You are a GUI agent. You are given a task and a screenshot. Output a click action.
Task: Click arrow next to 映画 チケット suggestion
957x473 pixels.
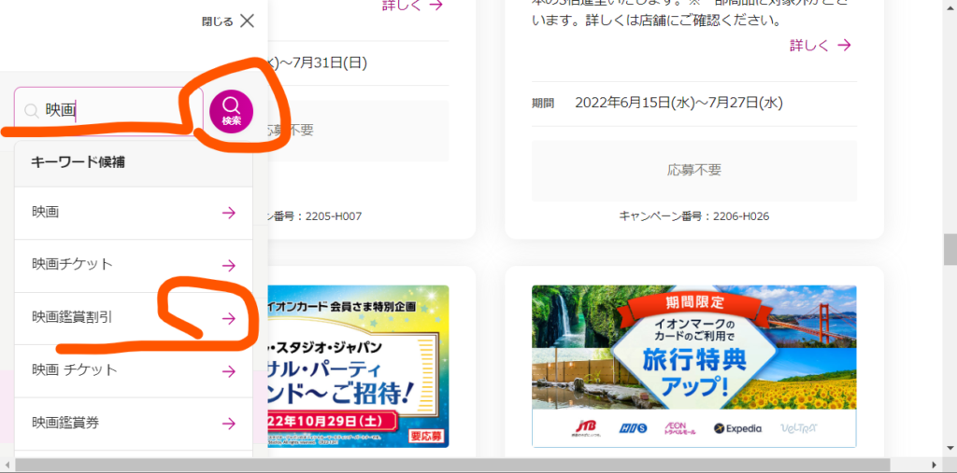228,371
